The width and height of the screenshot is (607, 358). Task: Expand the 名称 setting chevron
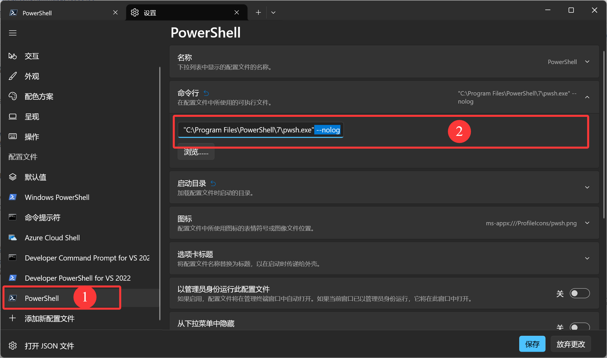587,62
